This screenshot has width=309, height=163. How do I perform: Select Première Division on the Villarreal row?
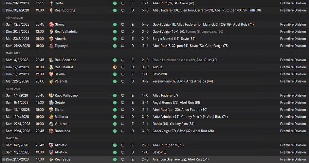293,124
